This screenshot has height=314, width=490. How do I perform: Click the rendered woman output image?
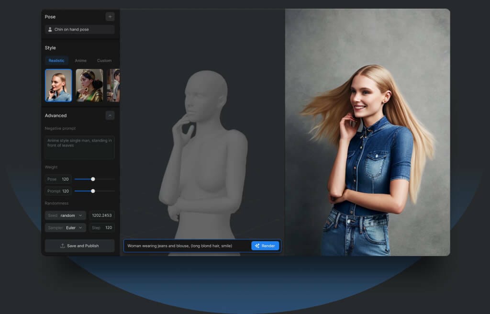pos(367,132)
